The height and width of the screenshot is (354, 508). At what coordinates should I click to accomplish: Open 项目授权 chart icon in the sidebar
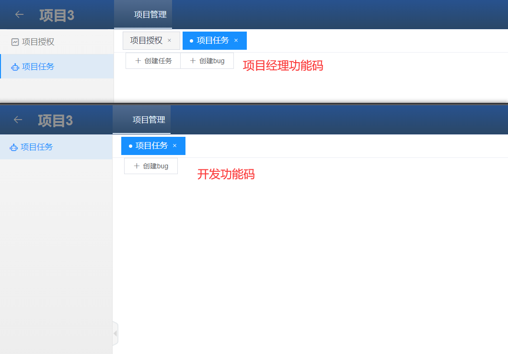tap(15, 42)
